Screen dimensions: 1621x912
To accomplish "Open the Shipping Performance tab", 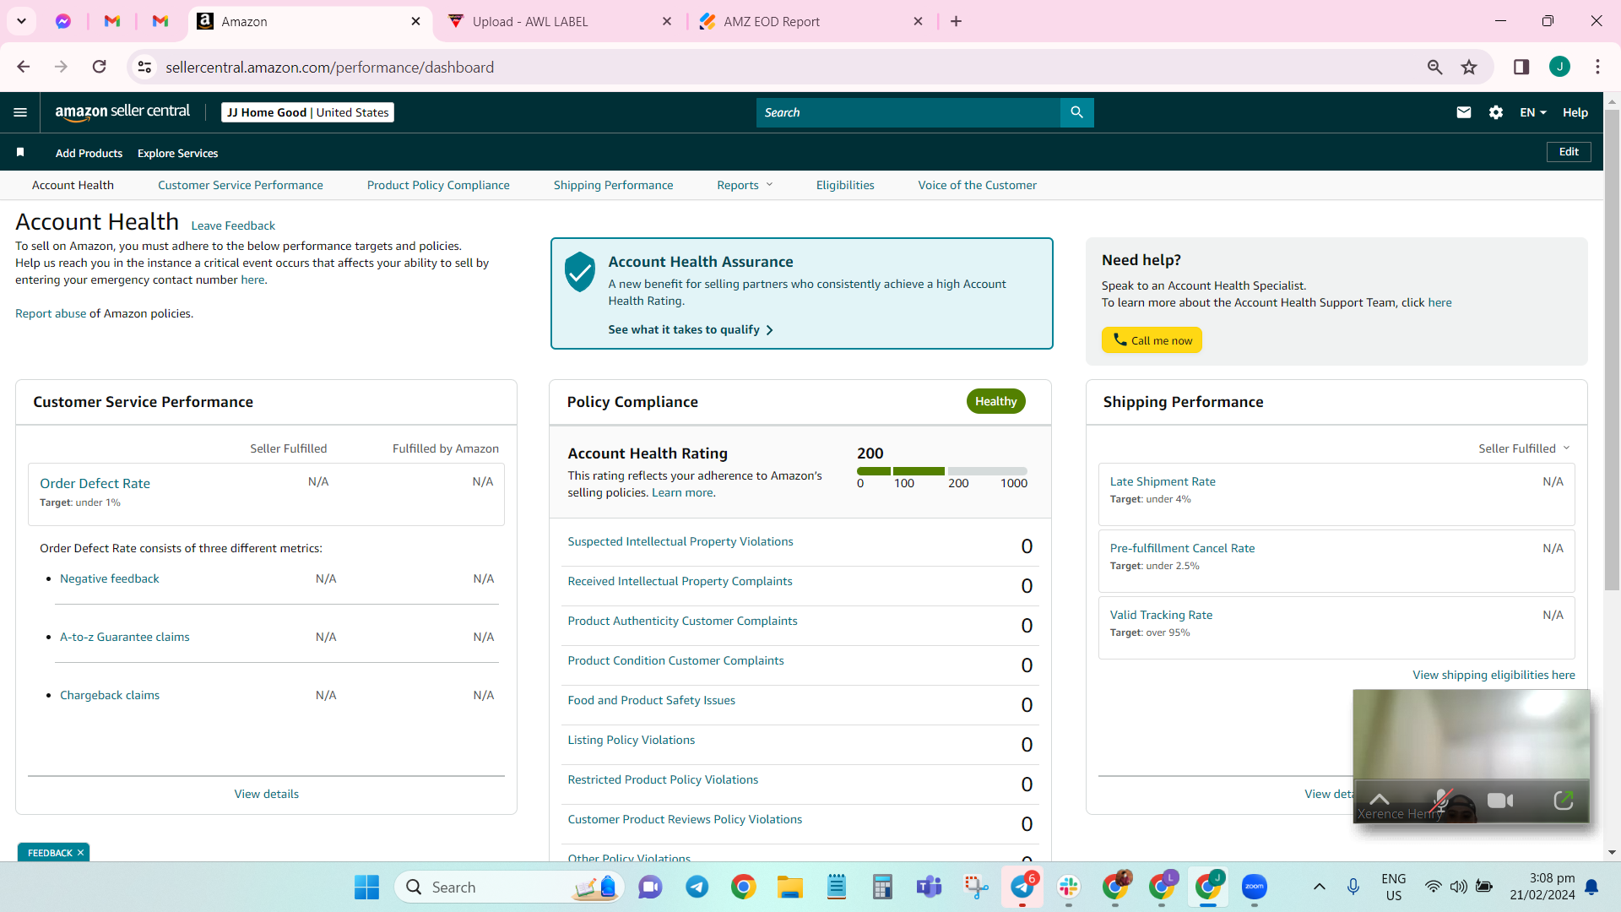I will pyautogui.click(x=614, y=185).
